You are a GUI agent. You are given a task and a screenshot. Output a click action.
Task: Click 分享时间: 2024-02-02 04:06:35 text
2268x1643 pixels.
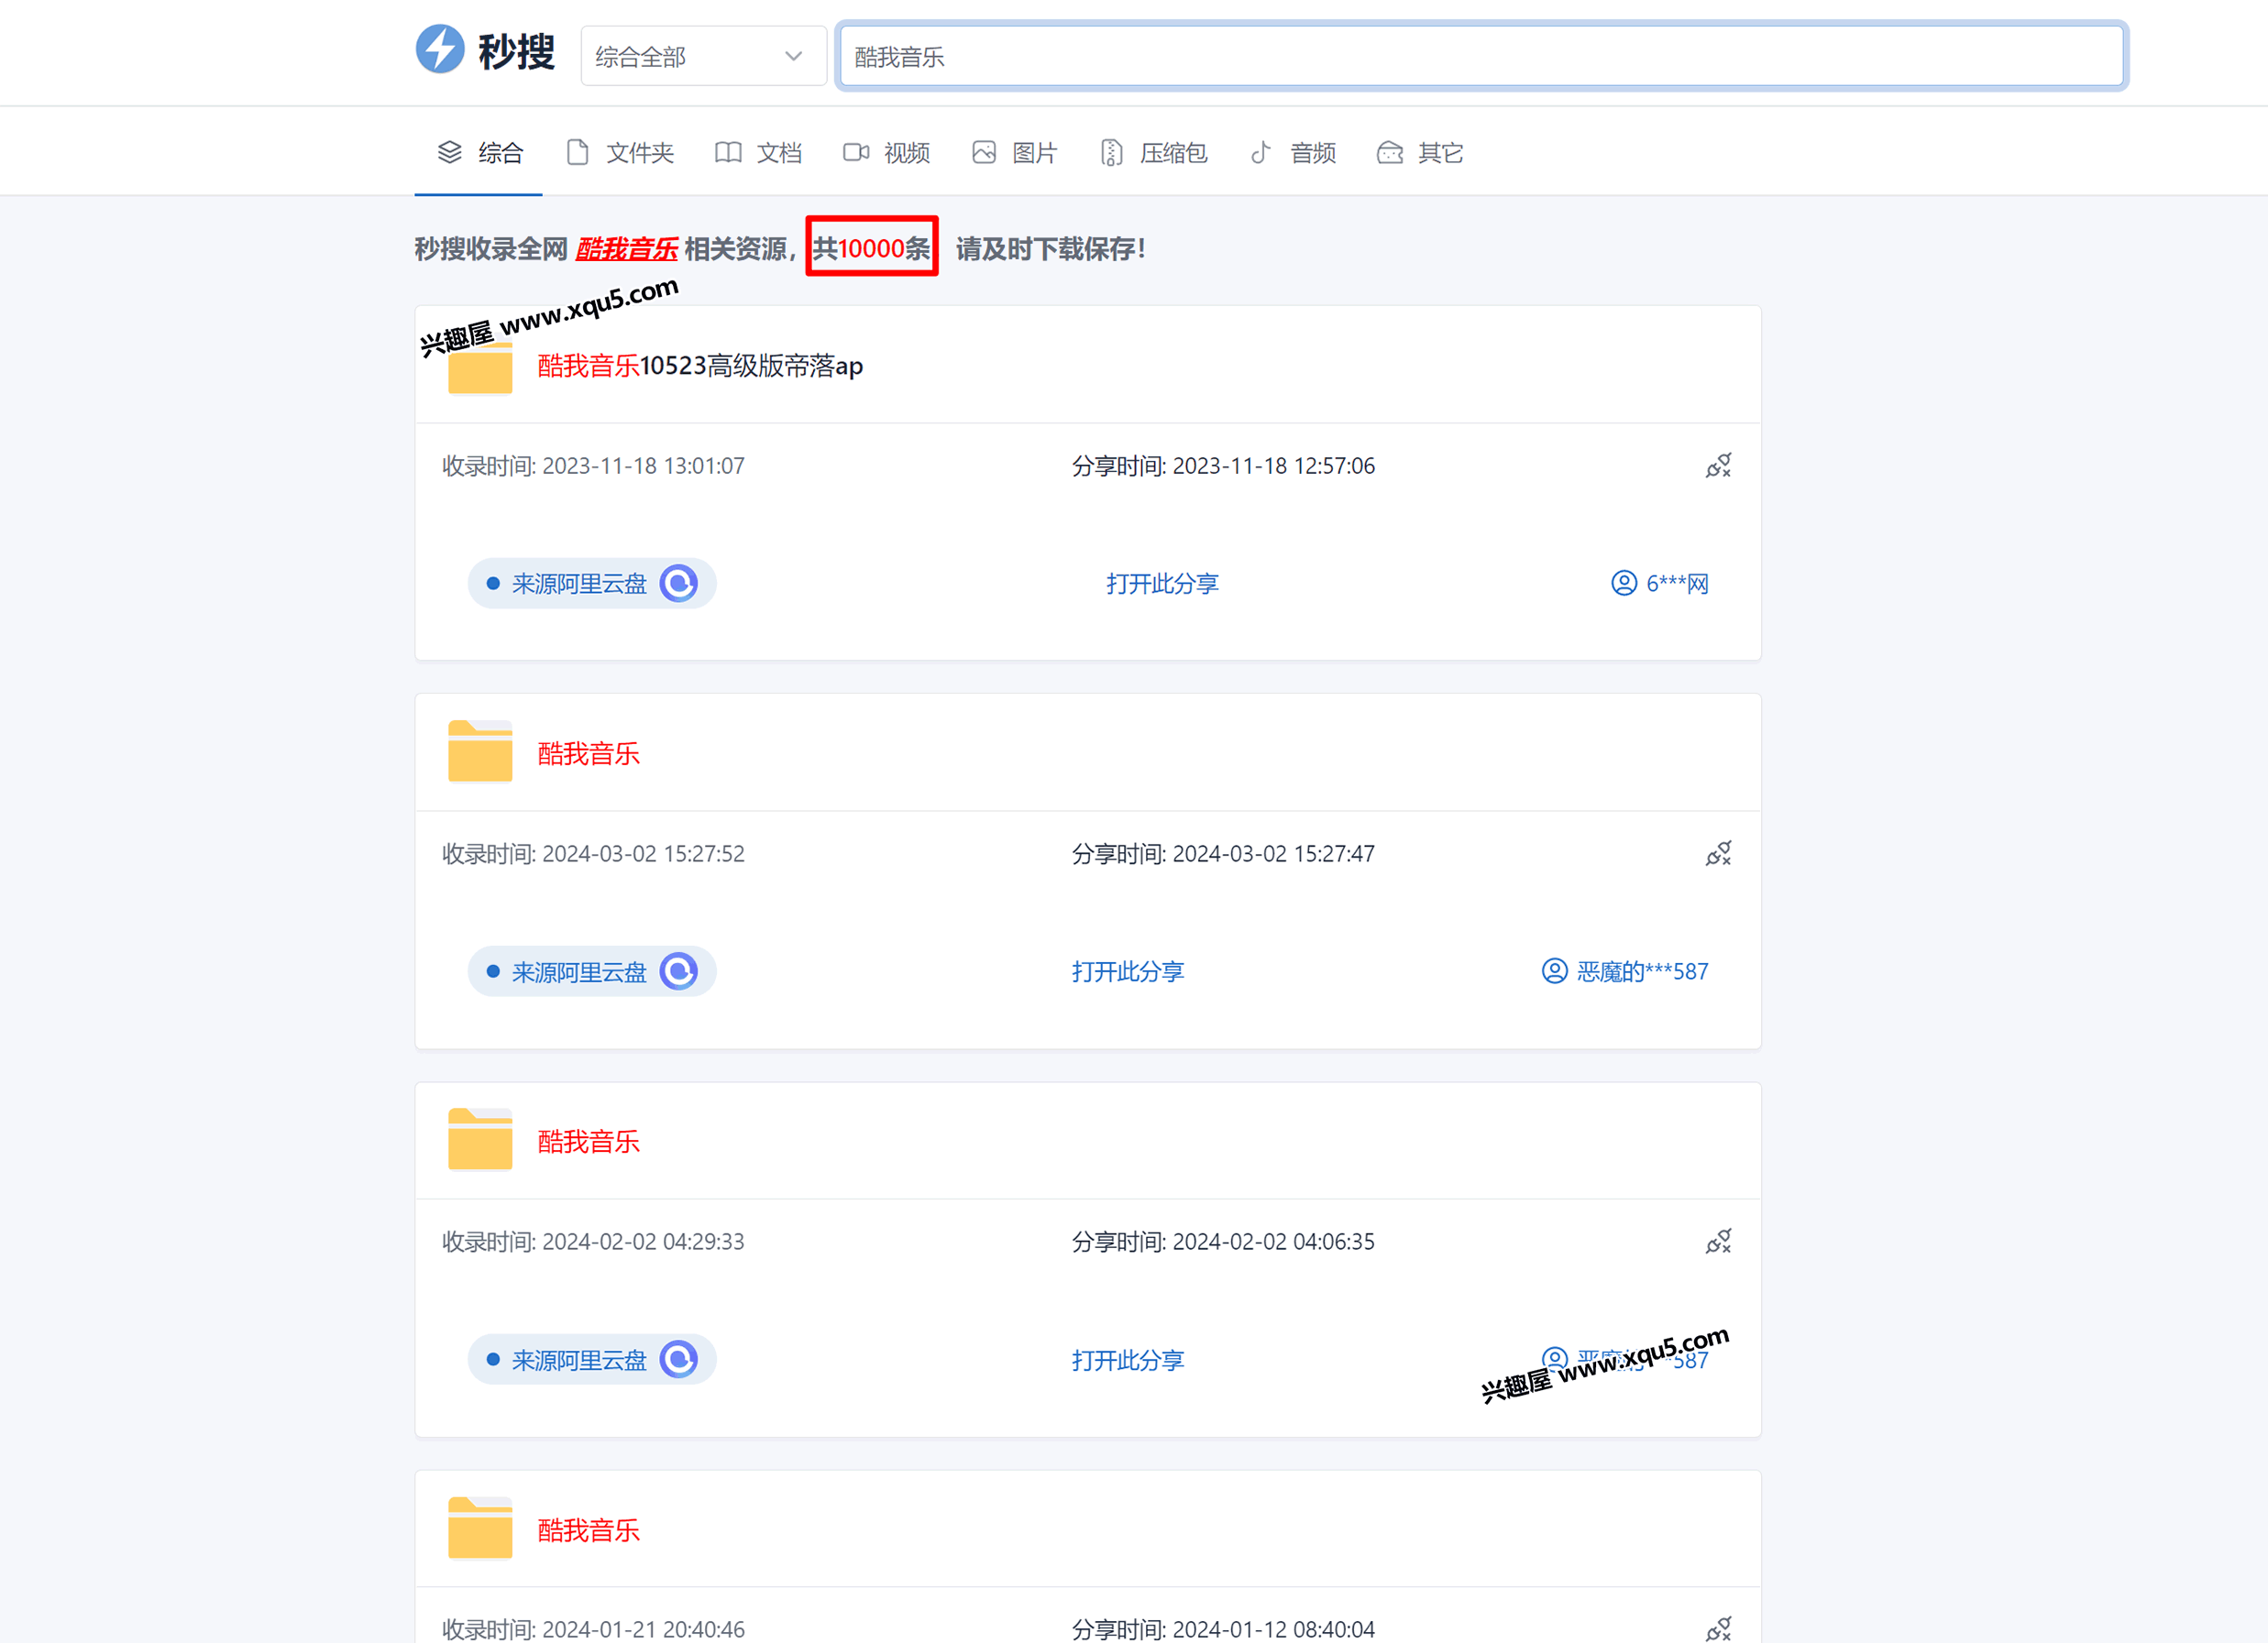point(1223,1242)
